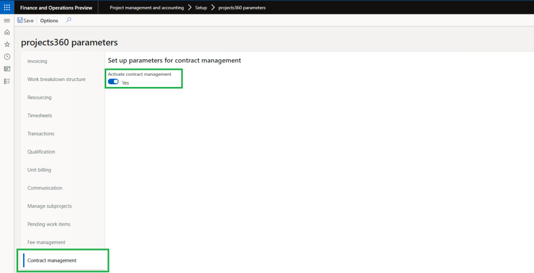Go to Home via sidebar icon
This screenshot has width=534, height=273.
(7, 33)
